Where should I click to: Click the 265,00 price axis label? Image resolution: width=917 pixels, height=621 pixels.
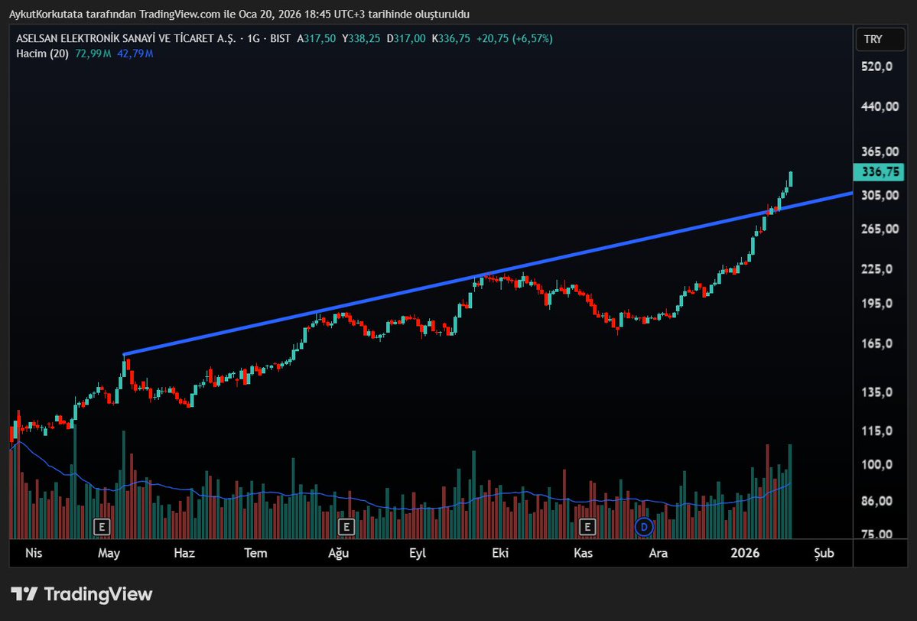tap(880, 229)
